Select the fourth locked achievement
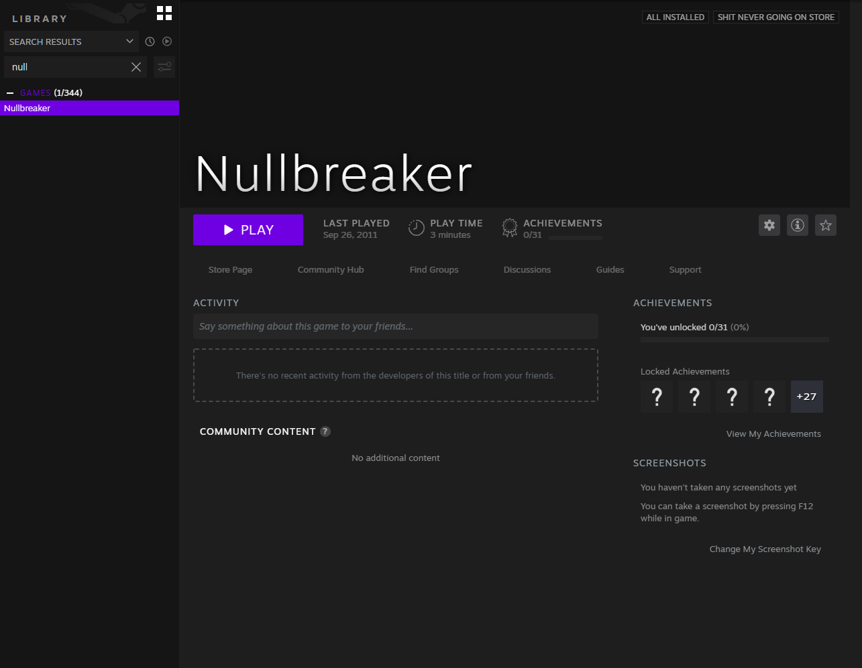Screen dimensions: 862x668 point(769,397)
